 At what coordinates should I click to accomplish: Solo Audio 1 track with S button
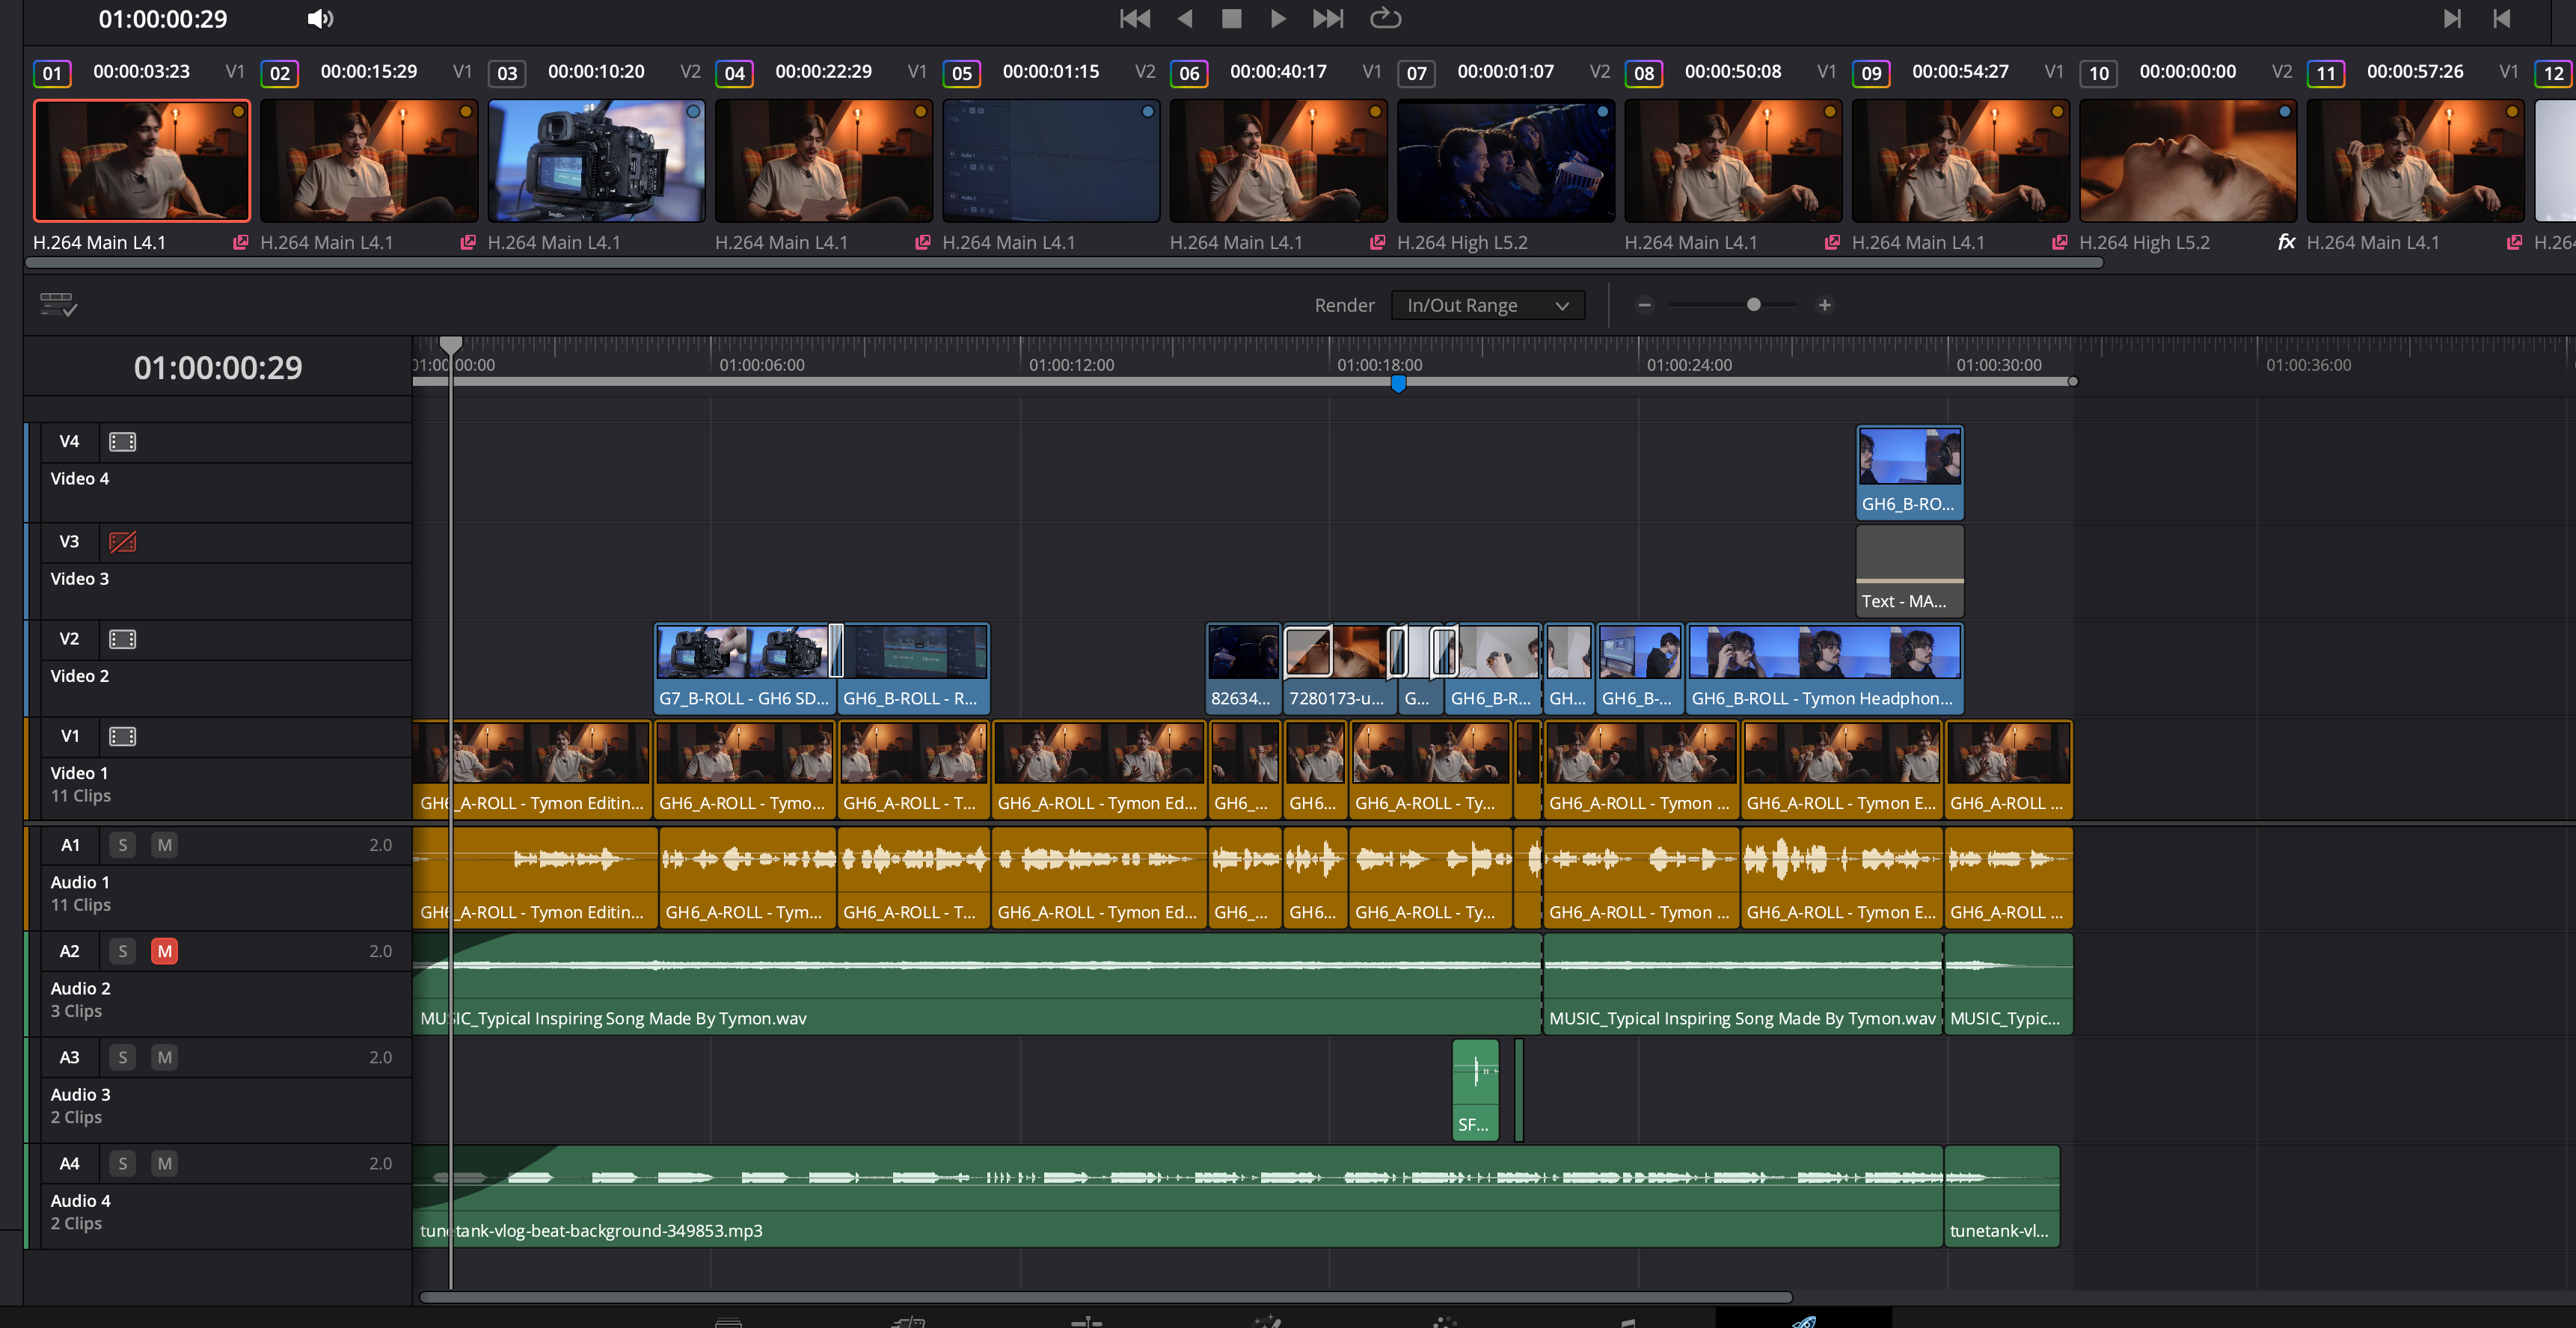122,845
